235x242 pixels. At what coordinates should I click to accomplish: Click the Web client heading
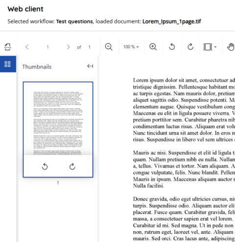tap(25, 9)
